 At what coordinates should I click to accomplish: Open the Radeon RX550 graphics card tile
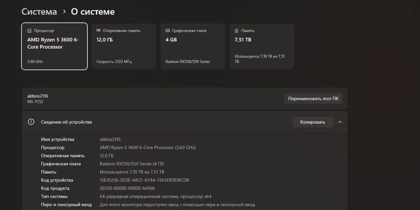coord(193,46)
